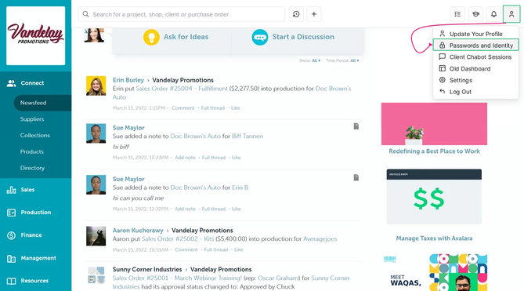Screen dimensions: 524x291
Task: Click the pink plant article thumbnail
Action: (x=434, y=124)
